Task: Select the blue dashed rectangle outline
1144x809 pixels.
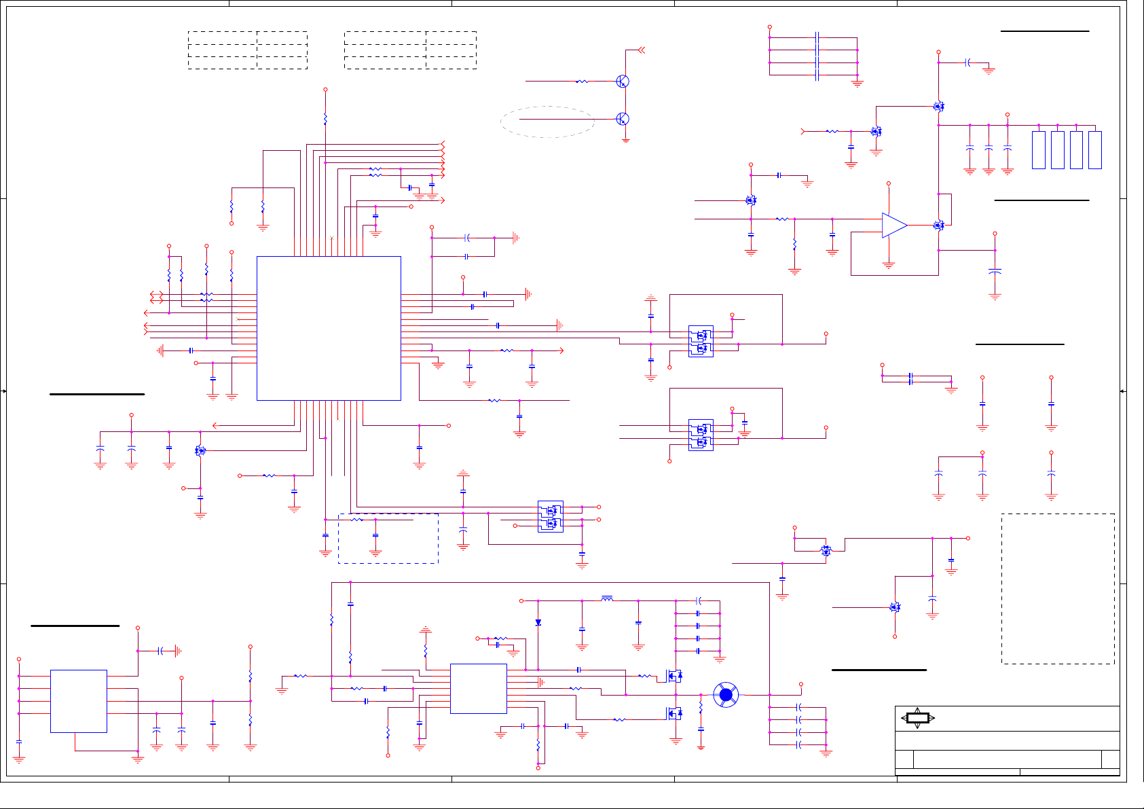Action: 388,539
